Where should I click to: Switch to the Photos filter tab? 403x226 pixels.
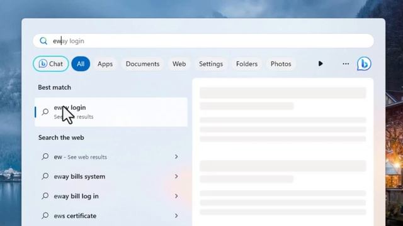coord(281,64)
